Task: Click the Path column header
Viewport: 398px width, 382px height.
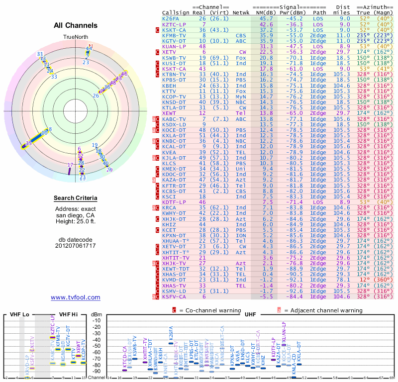Action: coord(319,13)
